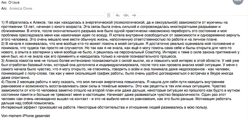Click the An: recipient field label
This screenshot has height=121, width=248.
[x=4, y=8]
